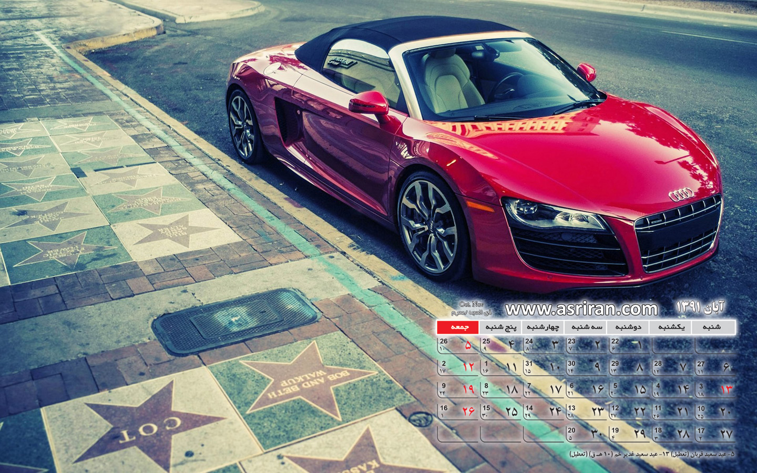Viewport: 757px width, 473px height.
Task: Click red holiday day ۵ (Gregorian 26)
Action: [x=458, y=345]
